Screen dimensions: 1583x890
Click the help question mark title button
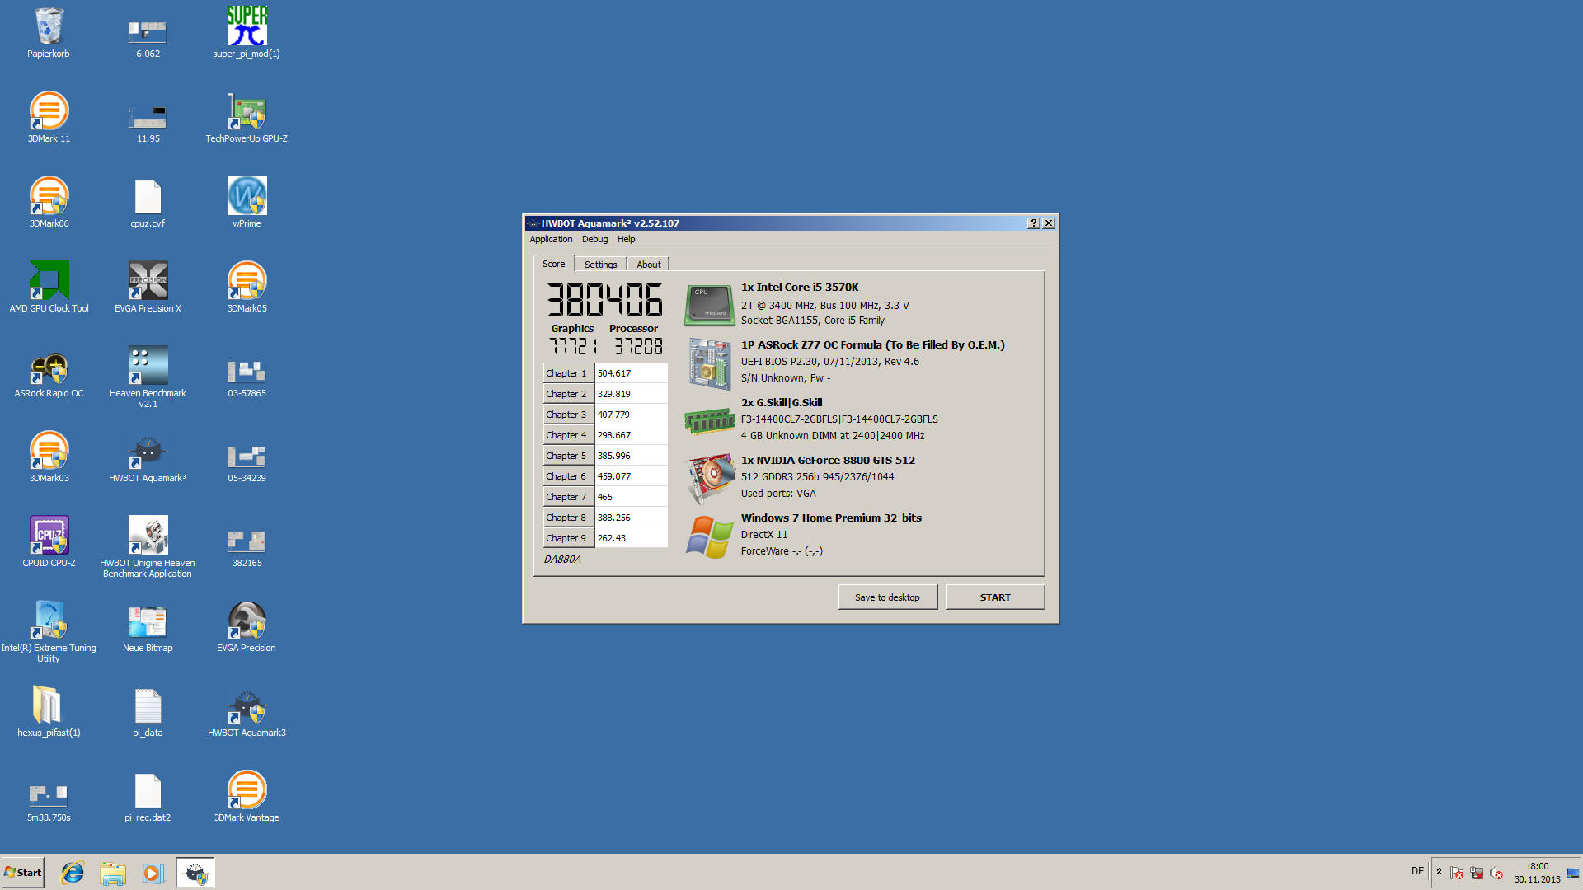[x=1033, y=223]
